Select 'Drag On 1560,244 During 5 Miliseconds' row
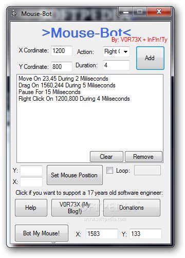Screen dimensions: 185x258 67,85
